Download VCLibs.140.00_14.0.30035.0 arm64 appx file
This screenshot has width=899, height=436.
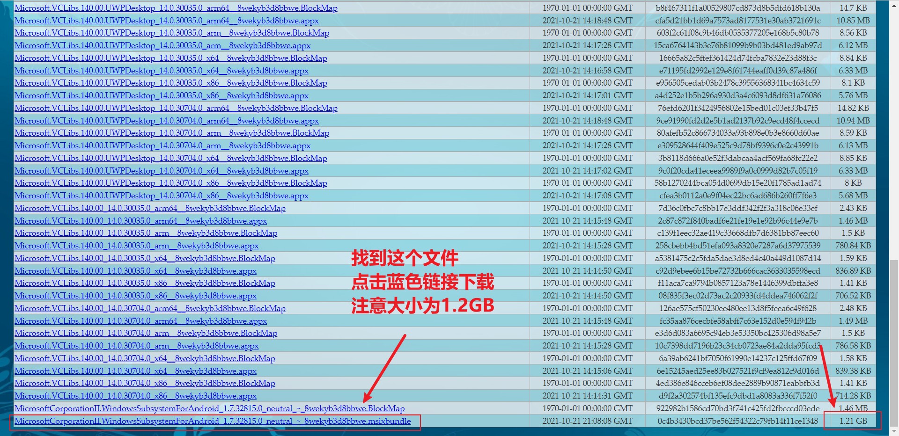[140, 221]
